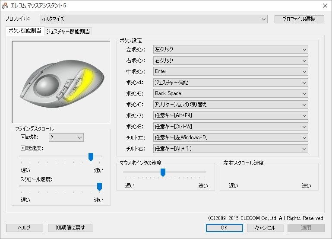Open the 中ボタン dropdown set to Enter

coord(231,71)
